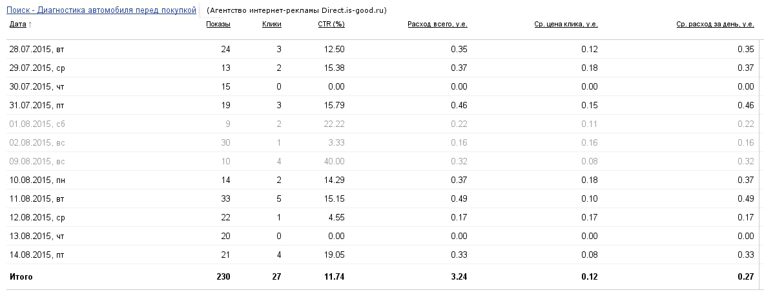Open the campaign link Поиск - Диагностика автомобиля перед покупкой
Viewport: 764px width, 299px height.
pos(101,10)
